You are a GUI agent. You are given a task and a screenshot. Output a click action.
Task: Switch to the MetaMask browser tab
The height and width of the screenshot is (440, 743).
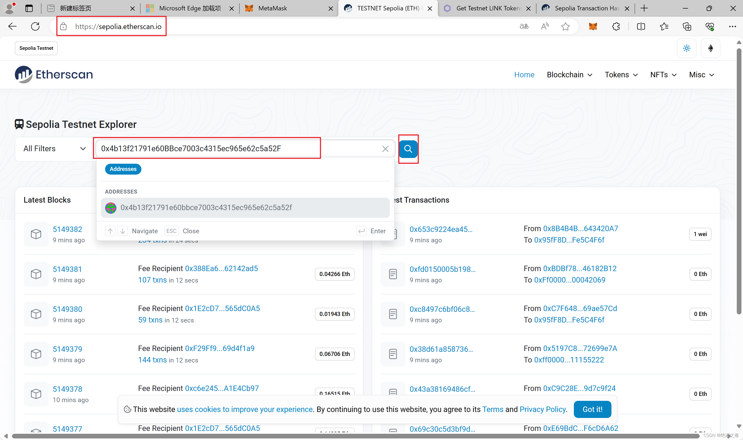[272, 8]
